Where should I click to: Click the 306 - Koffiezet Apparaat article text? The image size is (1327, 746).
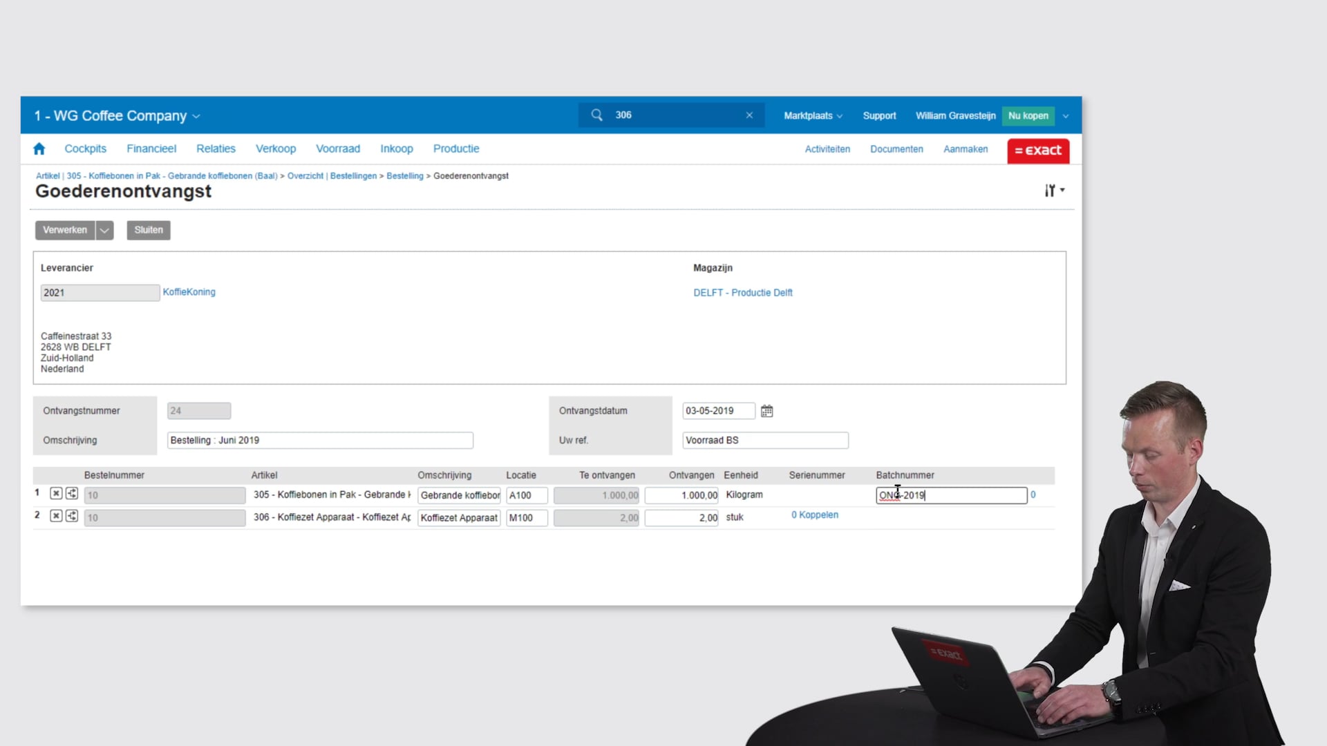[332, 517]
